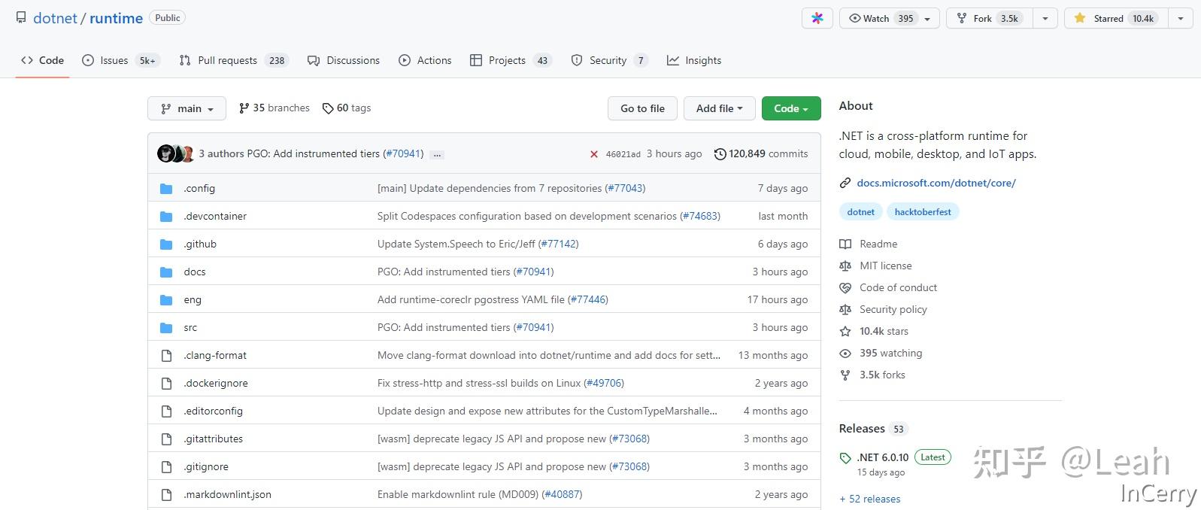Viewport: 1201px width, 510px height.
Task: Click the colorful star icon beside Watch
Action: click(x=817, y=19)
